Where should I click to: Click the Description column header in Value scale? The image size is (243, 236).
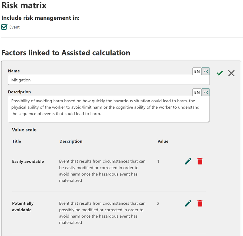(x=71, y=141)
